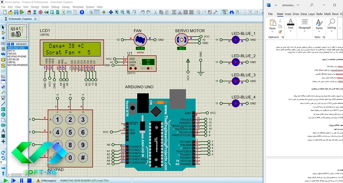This screenshot has height=183, width=343.
Task: Click the Font color A swatch in Word
Action: pyautogui.click(x=290, y=22)
